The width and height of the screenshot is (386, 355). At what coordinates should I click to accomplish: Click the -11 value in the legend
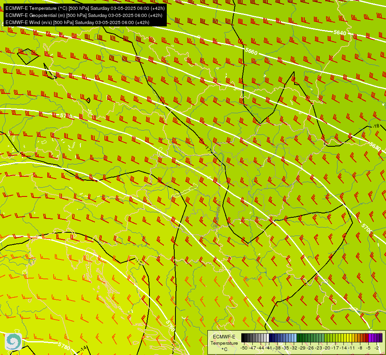coord(352,348)
